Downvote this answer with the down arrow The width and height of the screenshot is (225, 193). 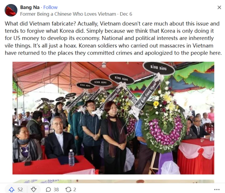tap(33, 190)
